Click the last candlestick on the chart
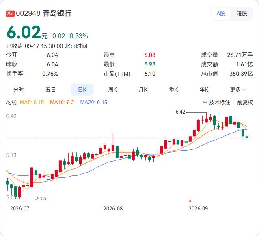 coord(247,137)
